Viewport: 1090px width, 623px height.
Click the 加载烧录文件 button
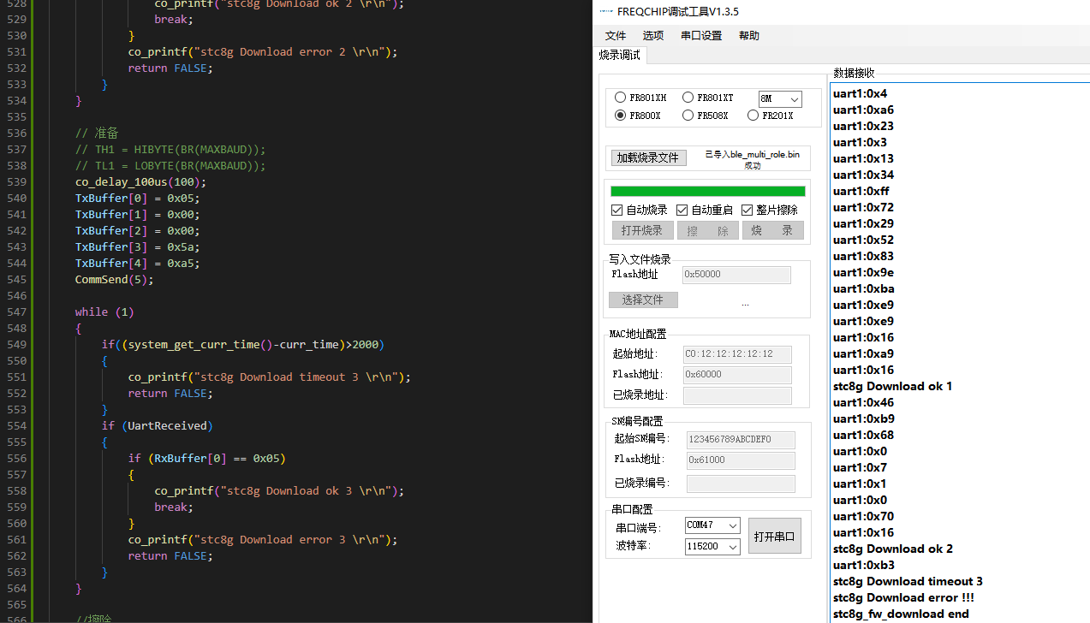[648, 158]
